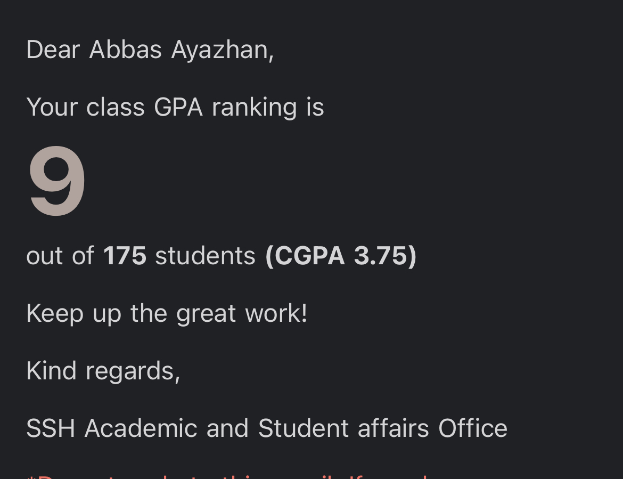This screenshot has height=479, width=623.
Task: Click the word "SSH" in the signature
Action: [51, 428]
